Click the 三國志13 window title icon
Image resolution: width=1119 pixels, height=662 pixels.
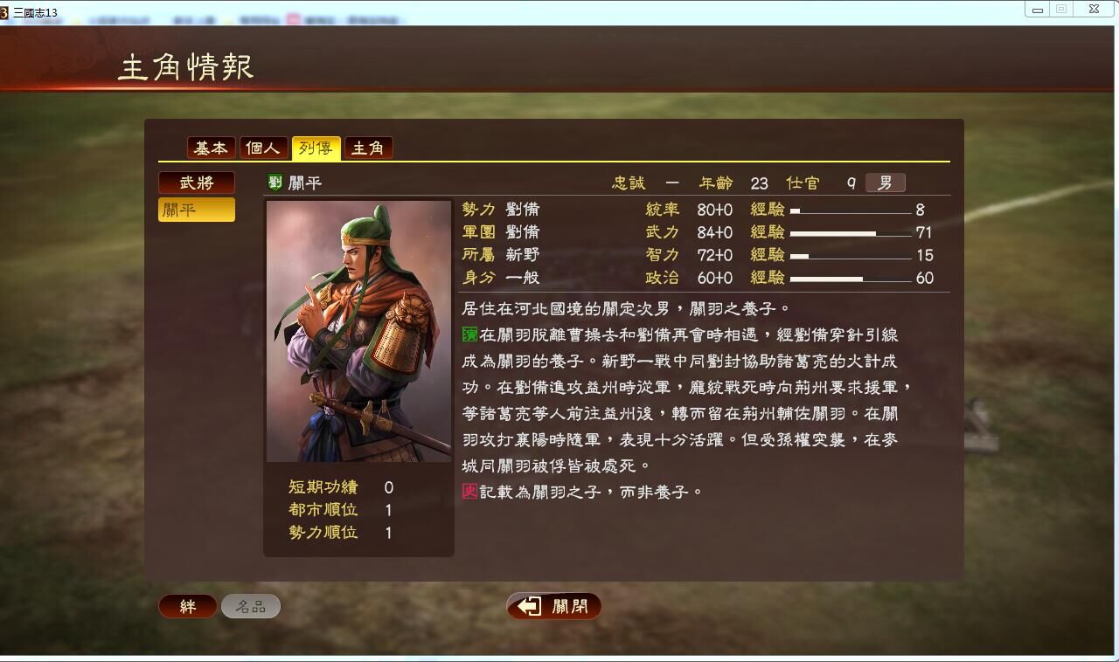click(x=4, y=11)
